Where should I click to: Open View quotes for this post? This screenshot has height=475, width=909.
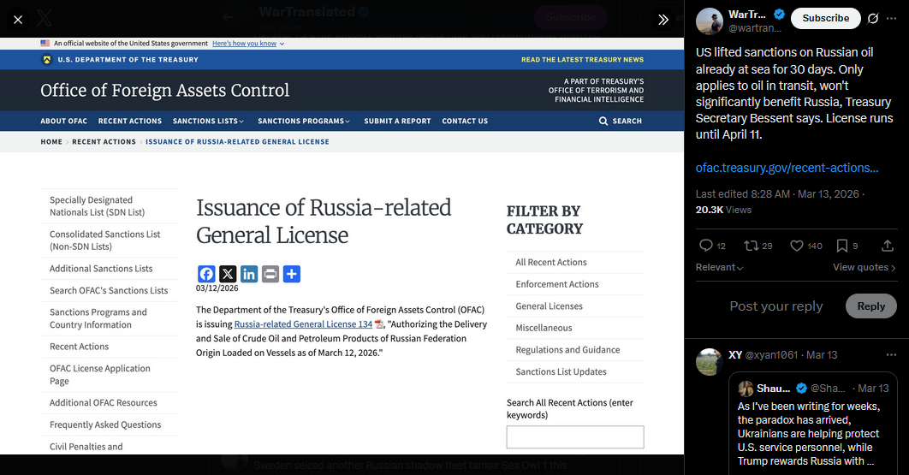(x=864, y=267)
